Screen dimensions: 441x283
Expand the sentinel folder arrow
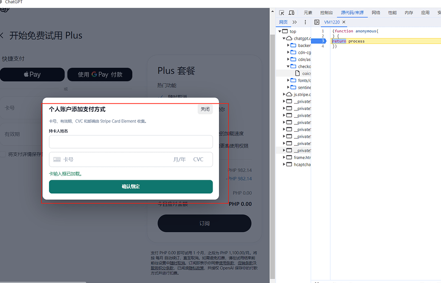(288, 87)
